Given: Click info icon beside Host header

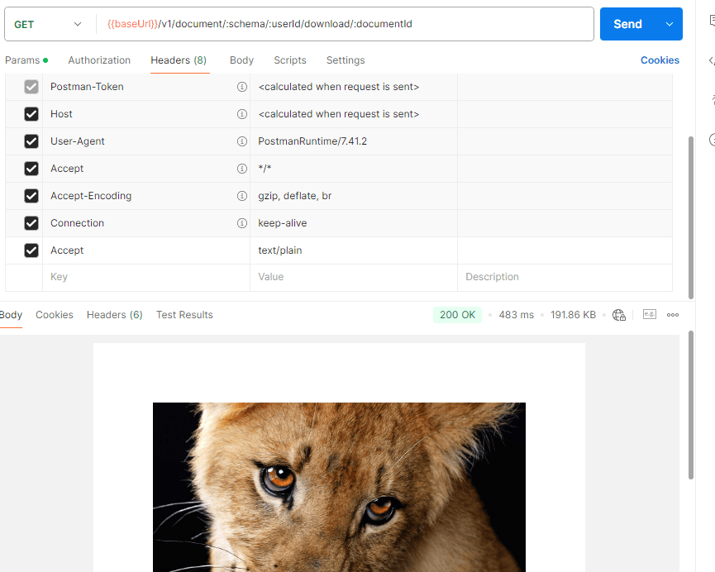Looking at the screenshot, I should click(x=241, y=113).
